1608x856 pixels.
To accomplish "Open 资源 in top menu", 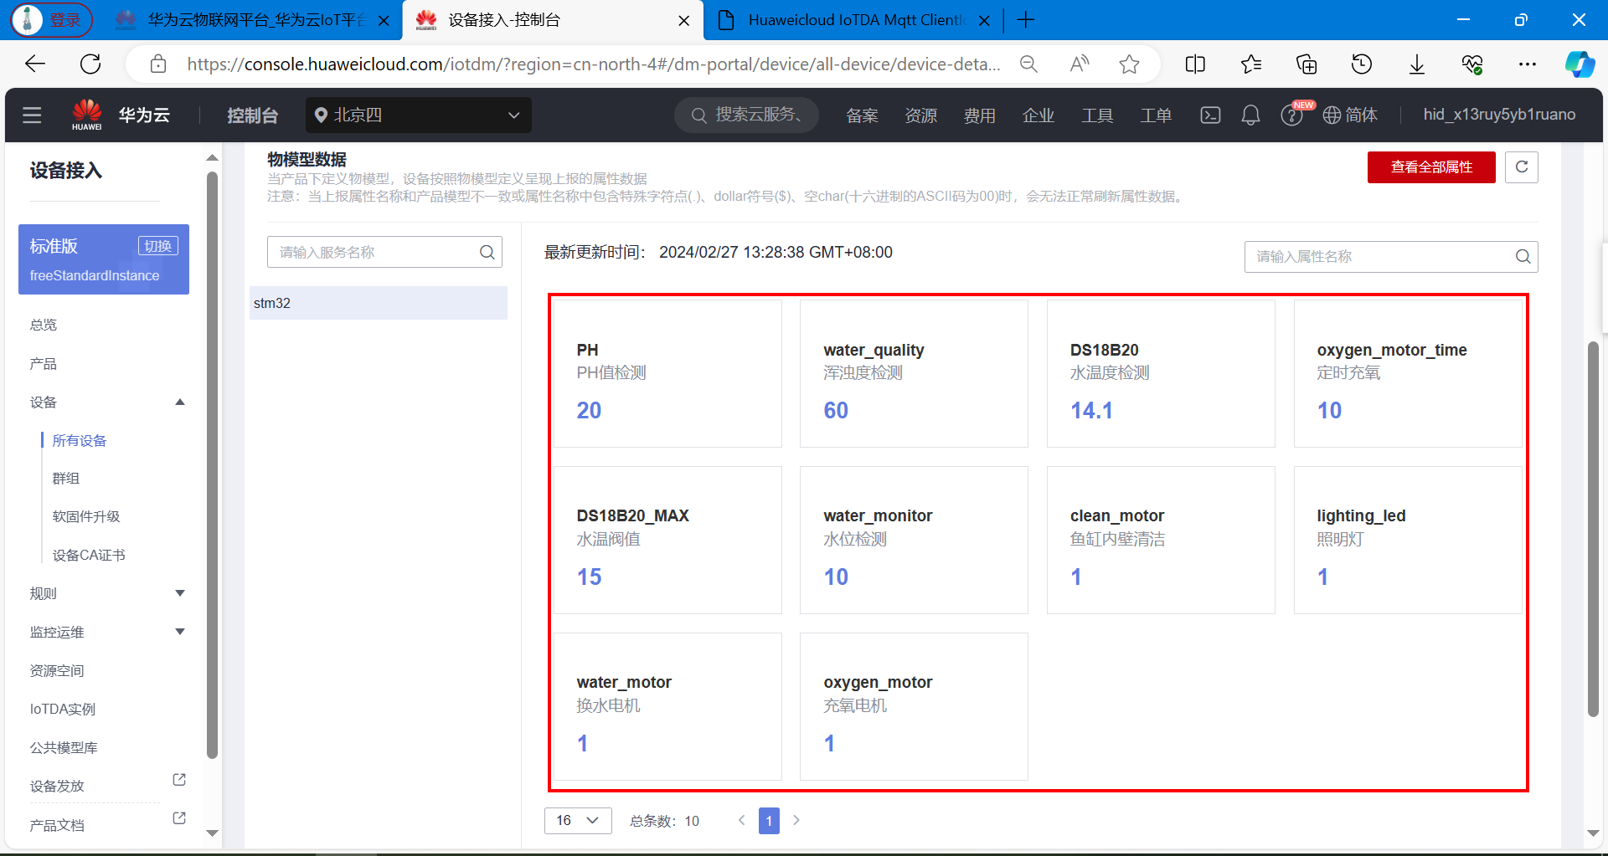I will click(920, 115).
